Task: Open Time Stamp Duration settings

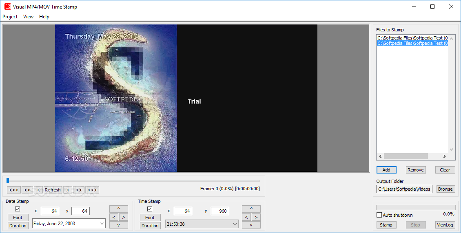Action: [x=150, y=226]
